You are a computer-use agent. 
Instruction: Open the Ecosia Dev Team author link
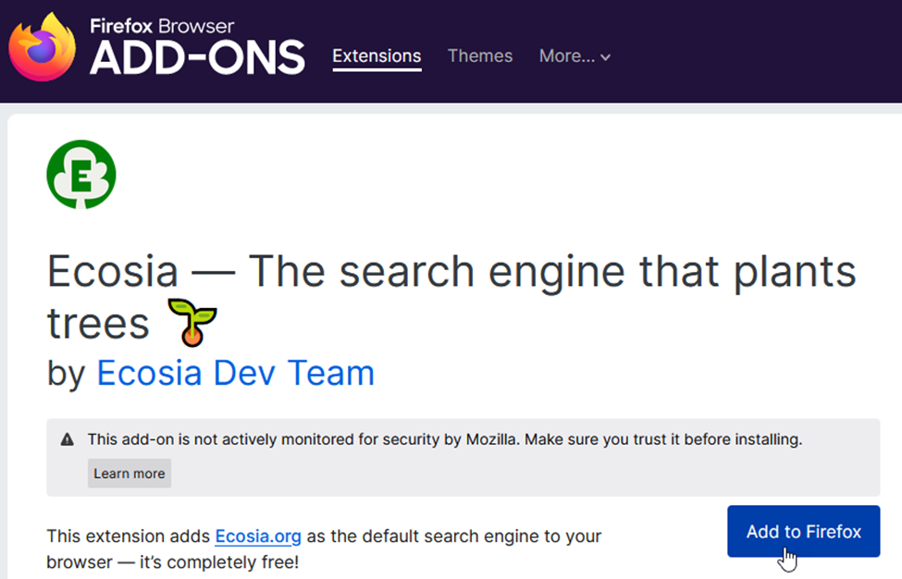click(x=235, y=372)
